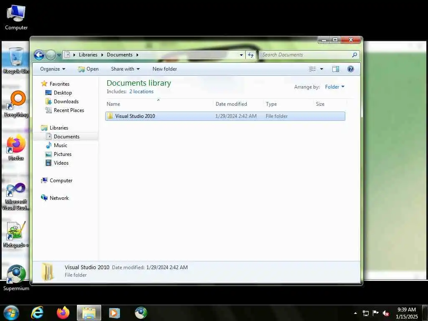Launch the Firefox desktop shortcut
428x321 pixels.
coord(16,148)
